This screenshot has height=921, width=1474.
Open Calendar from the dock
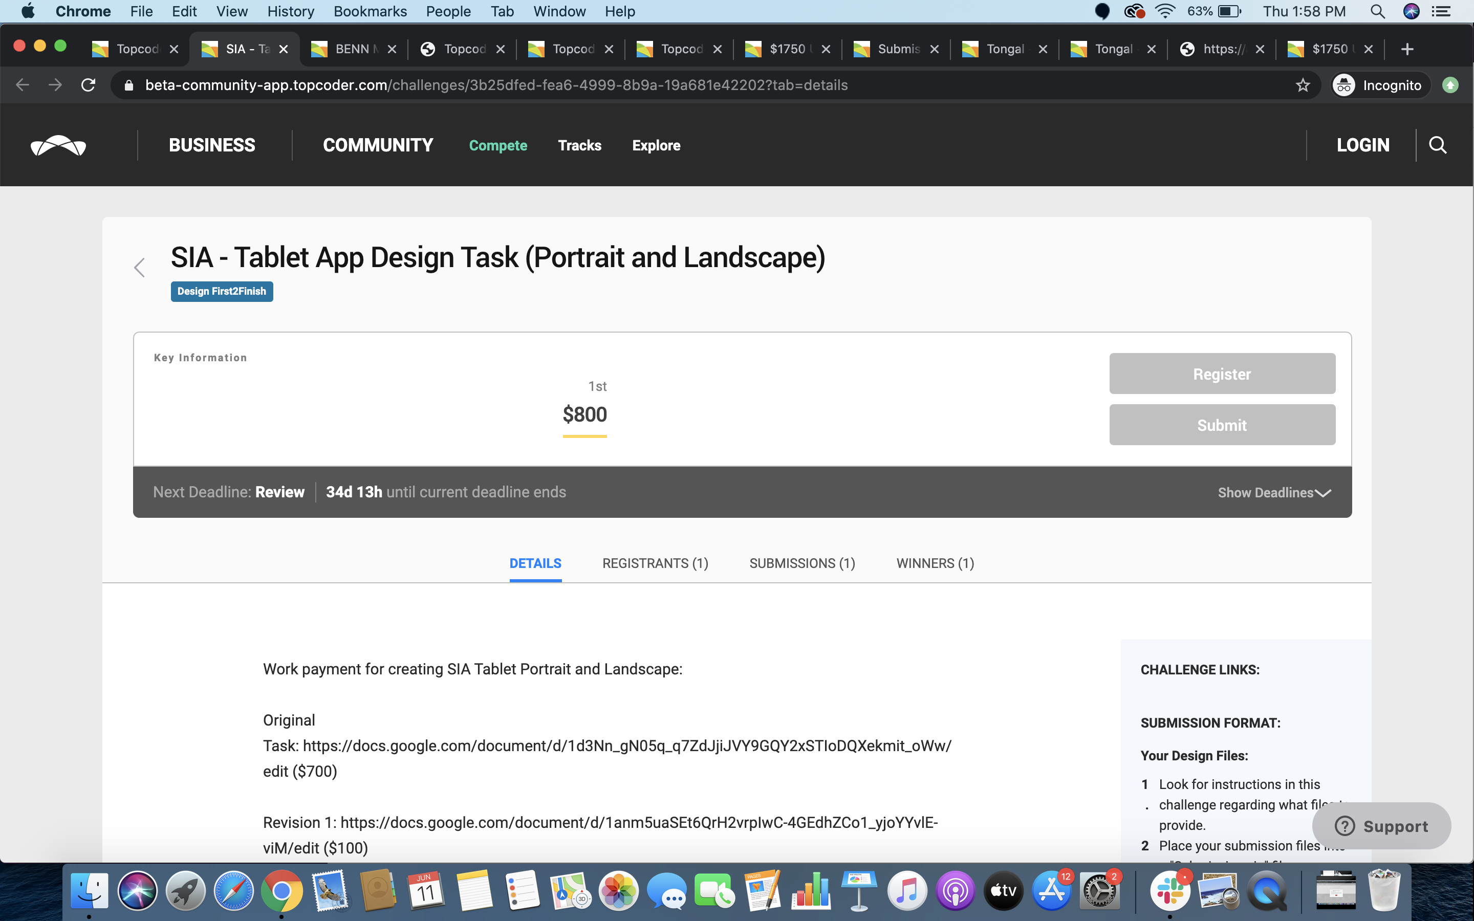click(426, 890)
